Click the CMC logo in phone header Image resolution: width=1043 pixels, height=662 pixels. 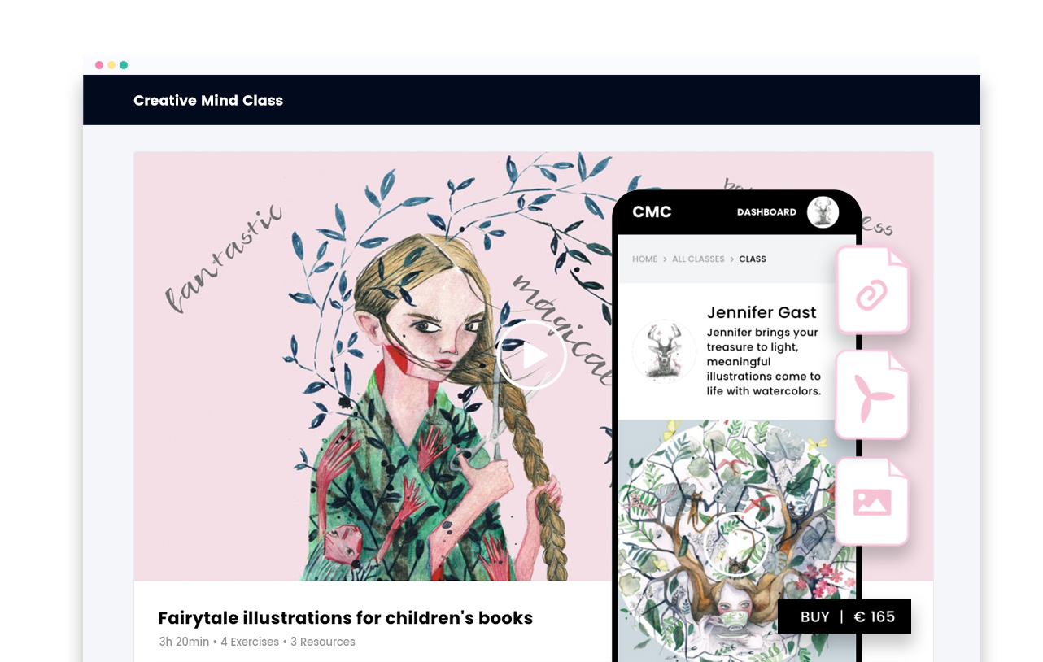652,212
